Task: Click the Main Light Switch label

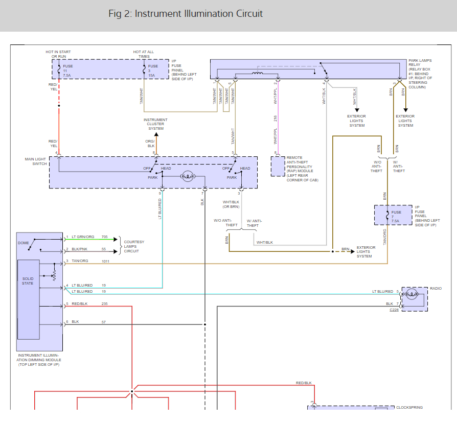Action: (x=35, y=161)
